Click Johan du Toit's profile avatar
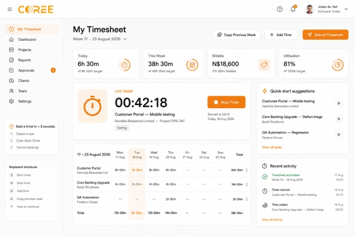The image size is (355, 237). point(309,9)
